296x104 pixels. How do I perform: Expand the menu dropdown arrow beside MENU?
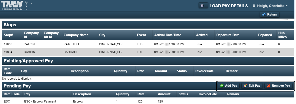(x=31, y=4)
